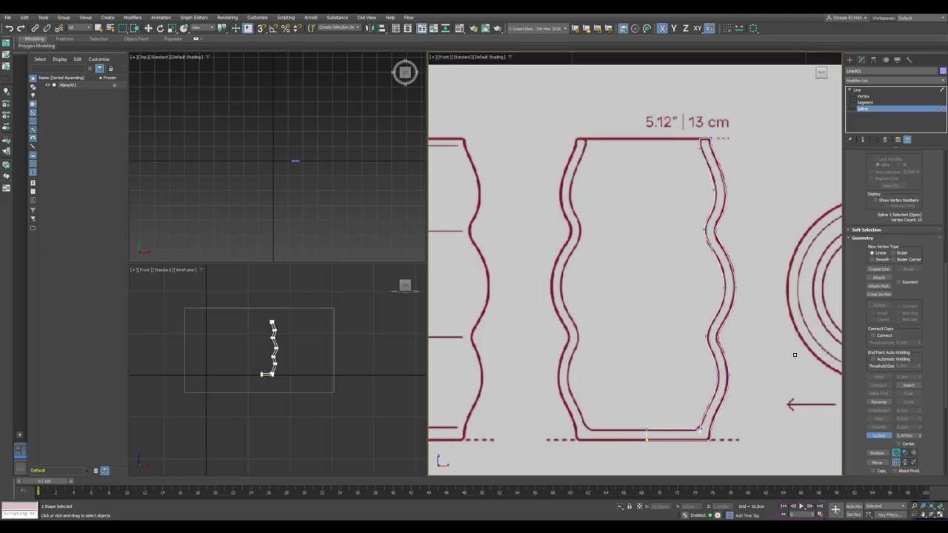Select the Rotate transform tool
Viewport: 948px width, 533px height.
160,28
